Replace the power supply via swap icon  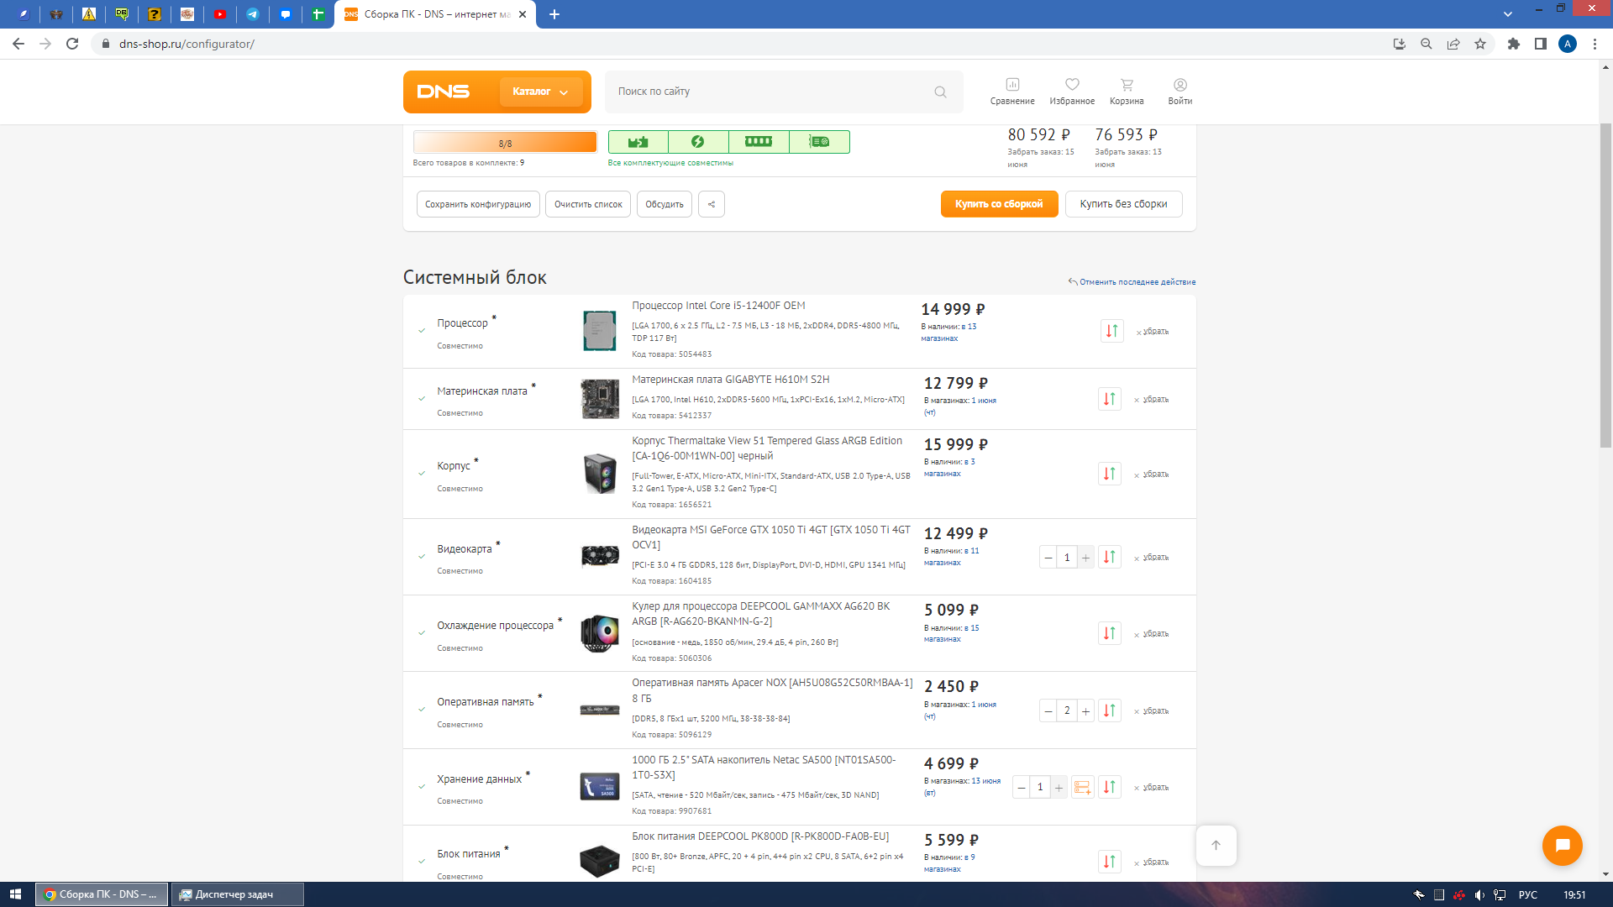pyautogui.click(x=1110, y=862)
